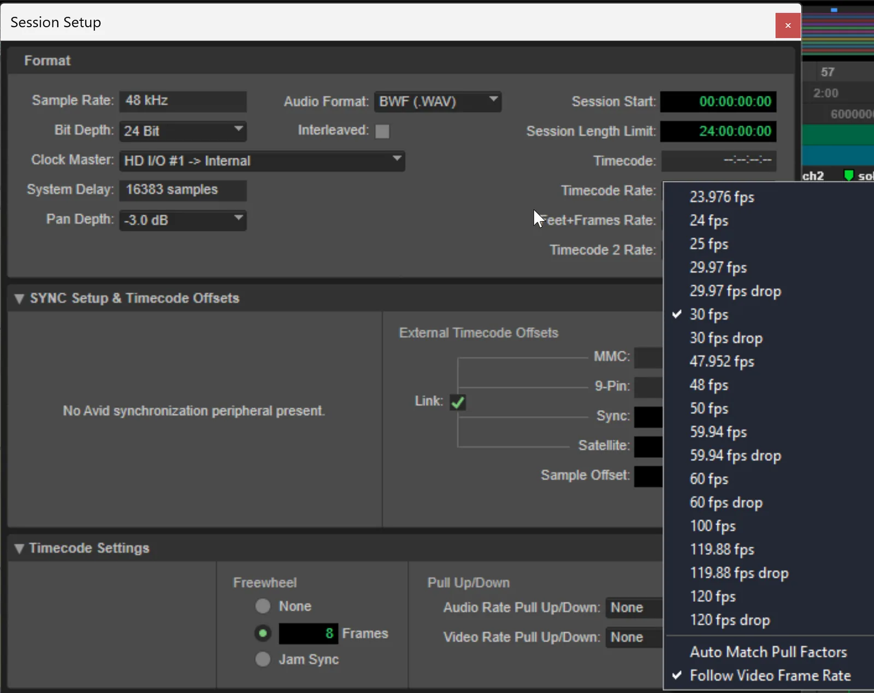This screenshot has width=874, height=693.
Task: Click the 9-Pin offset field
Action: click(648, 387)
